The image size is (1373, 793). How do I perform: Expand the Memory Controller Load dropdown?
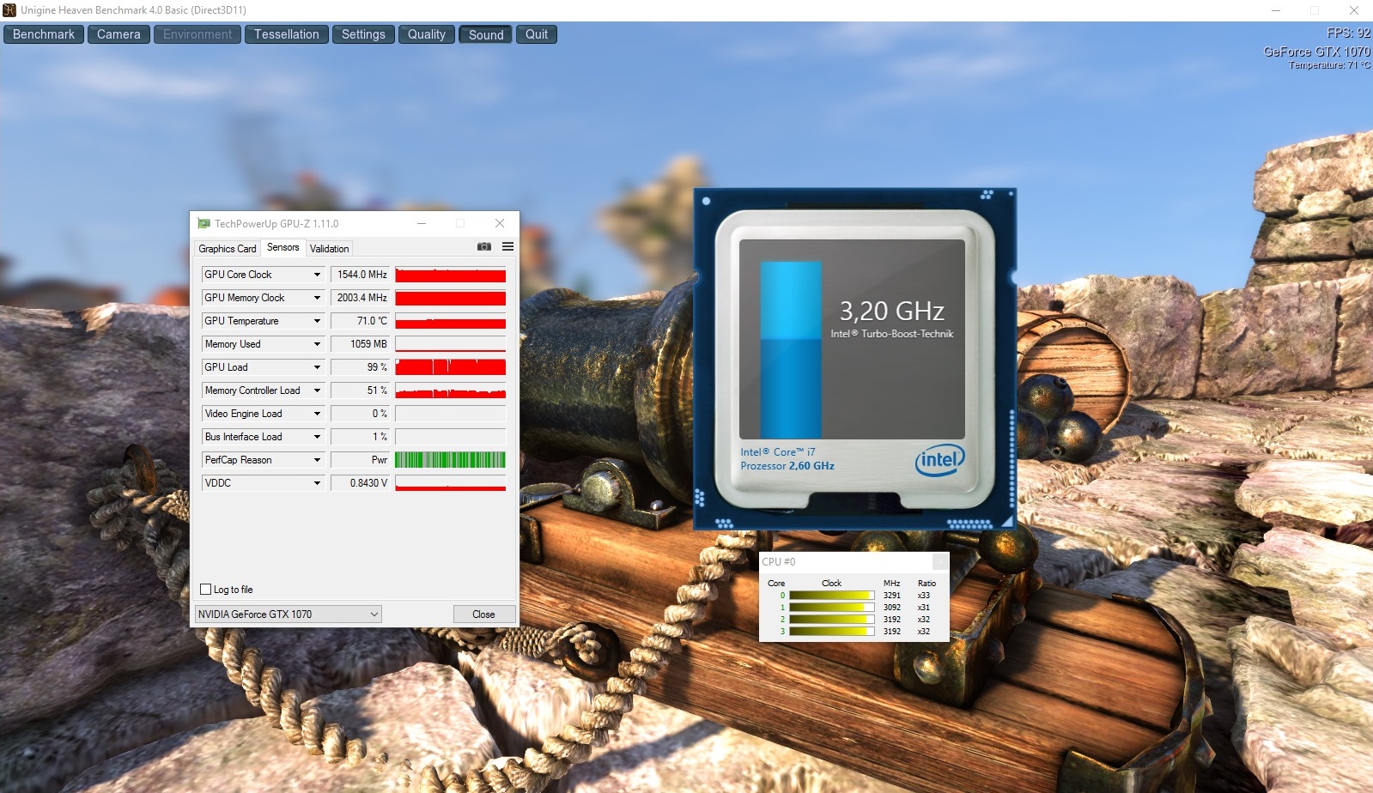click(317, 390)
